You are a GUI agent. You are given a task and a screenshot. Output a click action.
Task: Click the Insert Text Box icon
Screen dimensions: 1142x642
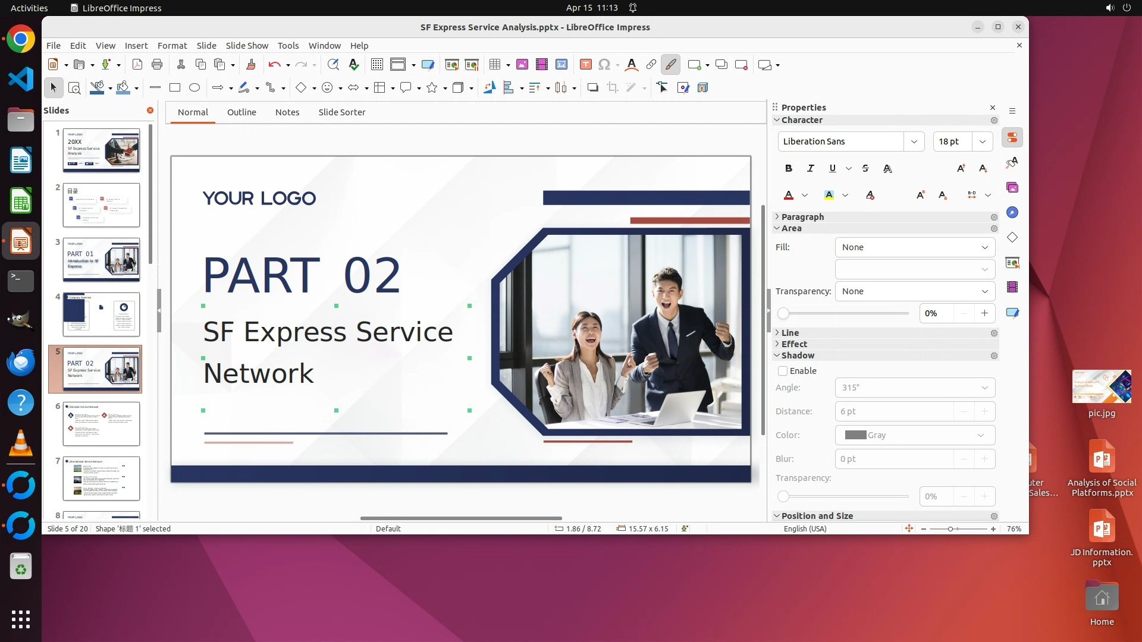[x=585, y=64]
